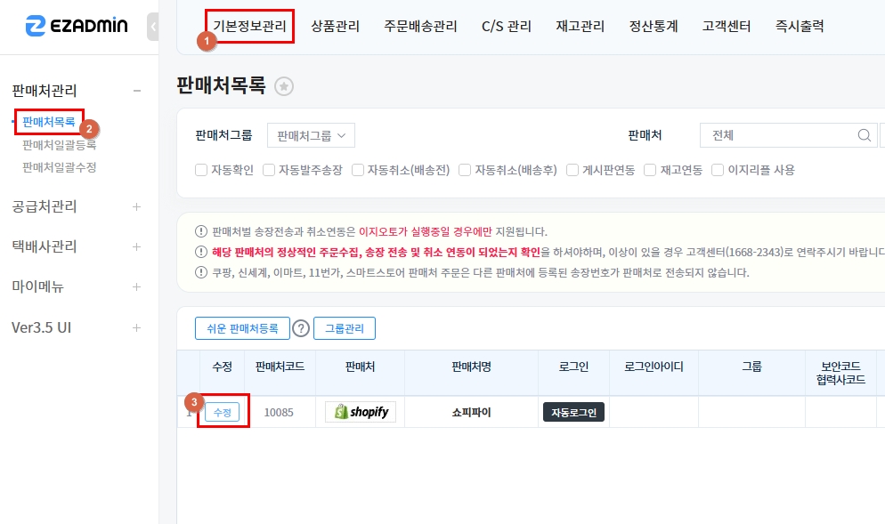This screenshot has height=524, width=885.
Task: Collapse the sidebar with the arrow handle
Action: (153, 27)
